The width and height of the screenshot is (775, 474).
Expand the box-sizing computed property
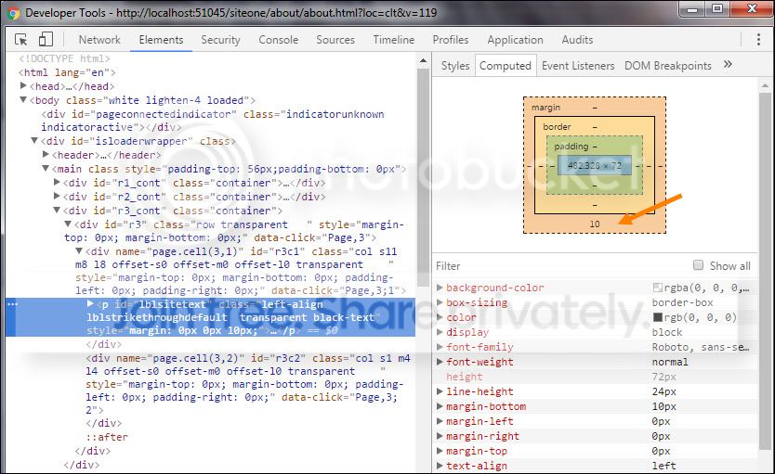pyautogui.click(x=440, y=301)
